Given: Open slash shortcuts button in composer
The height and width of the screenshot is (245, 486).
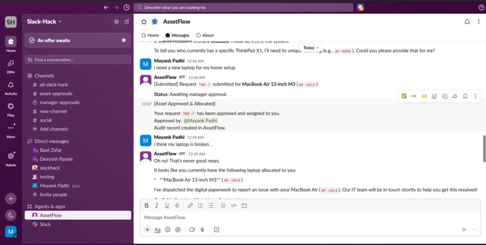Looking at the screenshot, I should 216,229.
